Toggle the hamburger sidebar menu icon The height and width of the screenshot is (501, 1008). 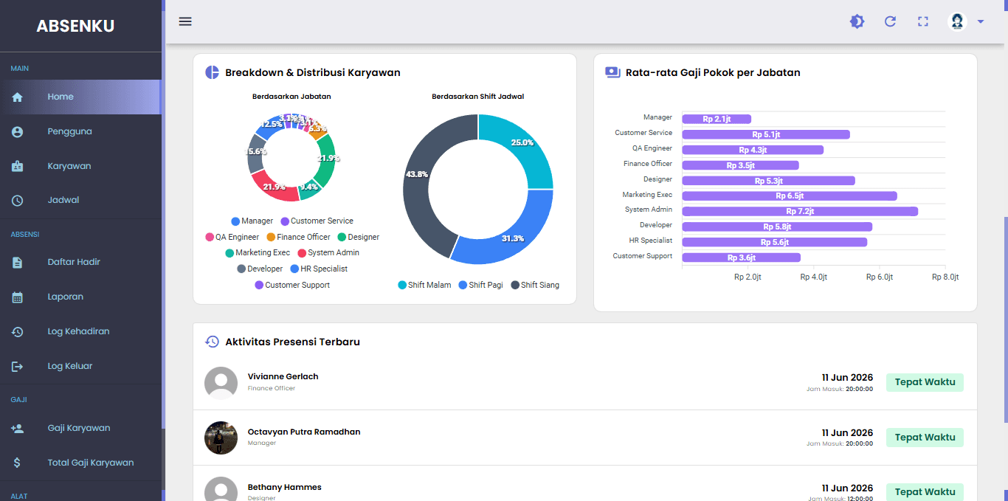point(185,21)
